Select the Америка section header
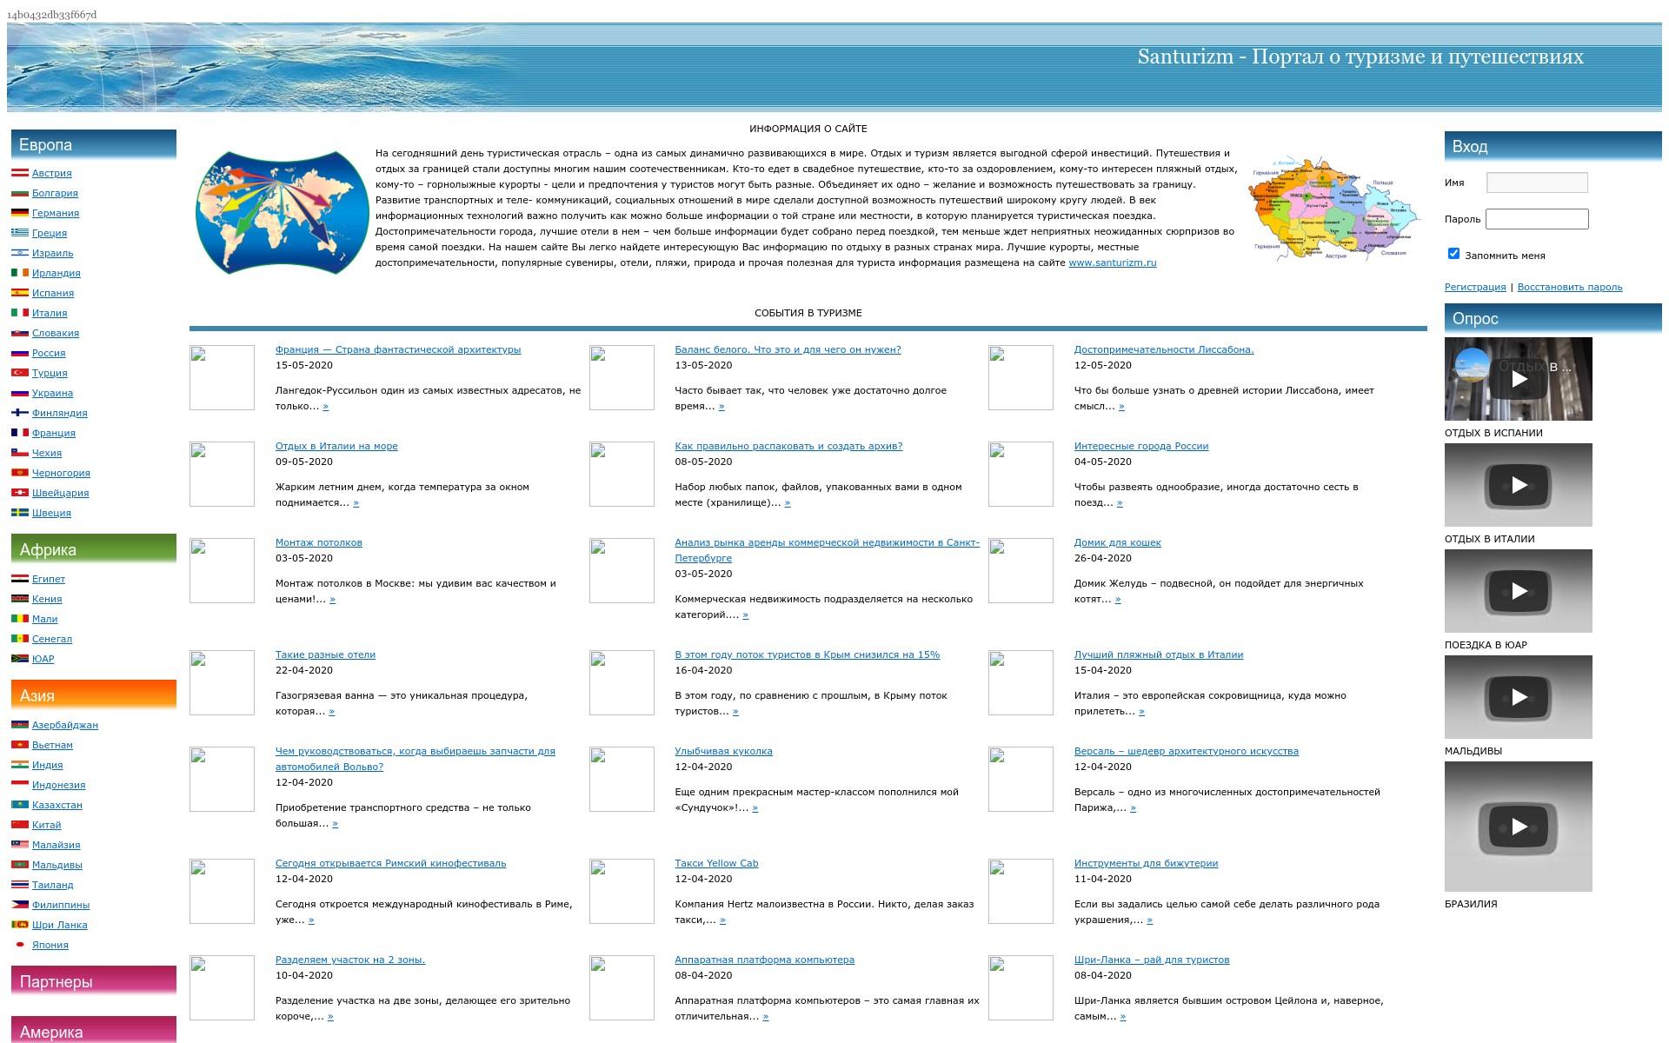The height and width of the screenshot is (1043, 1669). [x=93, y=1030]
